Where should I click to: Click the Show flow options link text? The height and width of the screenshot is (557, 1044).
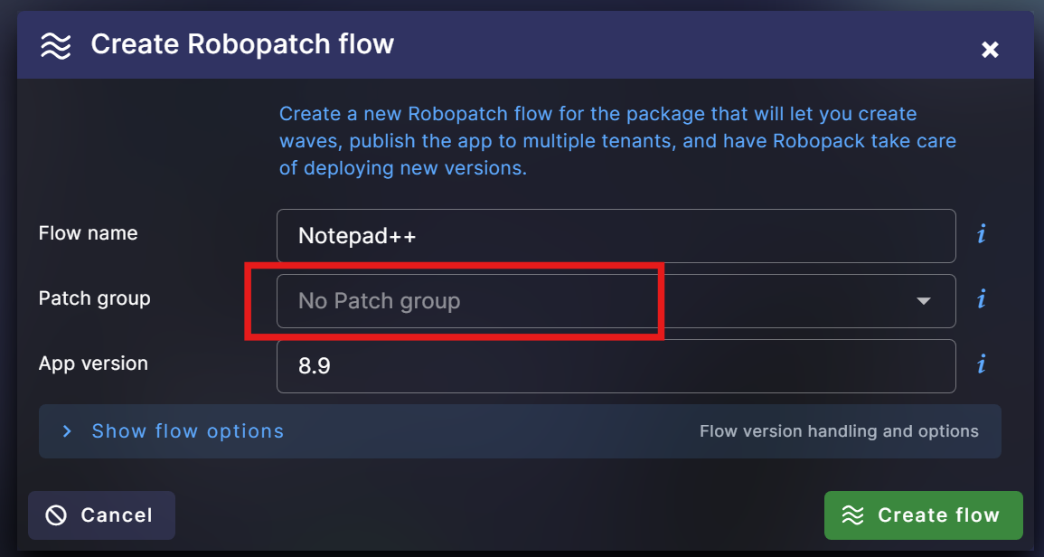pyautogui.click(x=187, y=431)
